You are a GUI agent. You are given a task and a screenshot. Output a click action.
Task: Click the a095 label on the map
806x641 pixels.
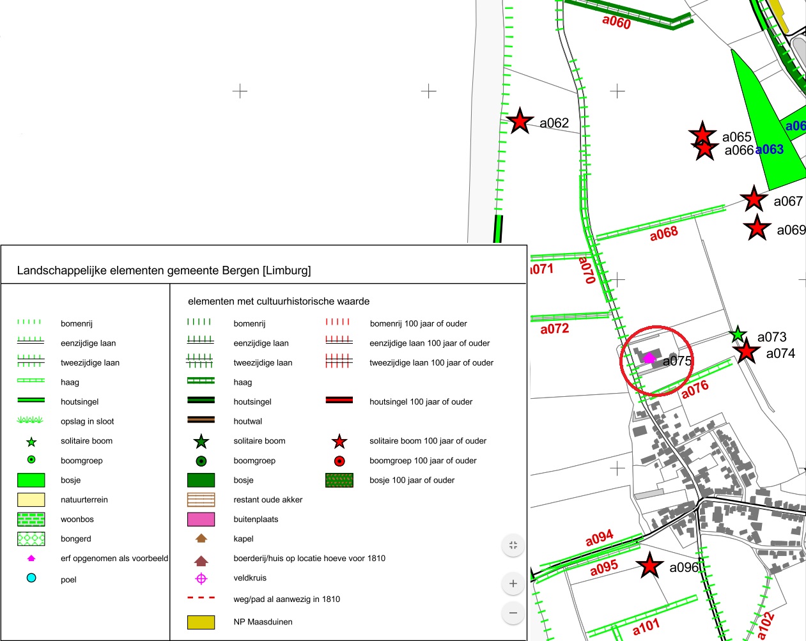(x=604, y=568)
